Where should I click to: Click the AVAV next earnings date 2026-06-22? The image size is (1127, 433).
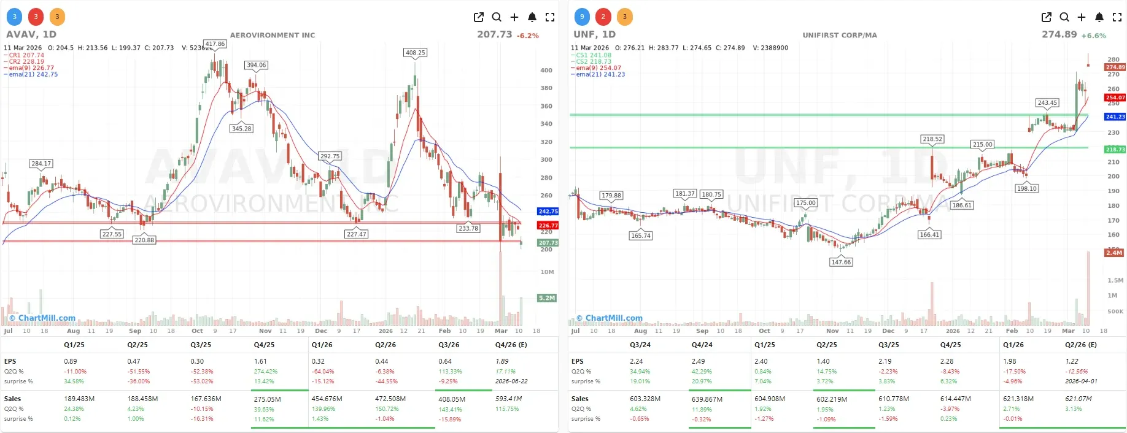pos(511,381)
